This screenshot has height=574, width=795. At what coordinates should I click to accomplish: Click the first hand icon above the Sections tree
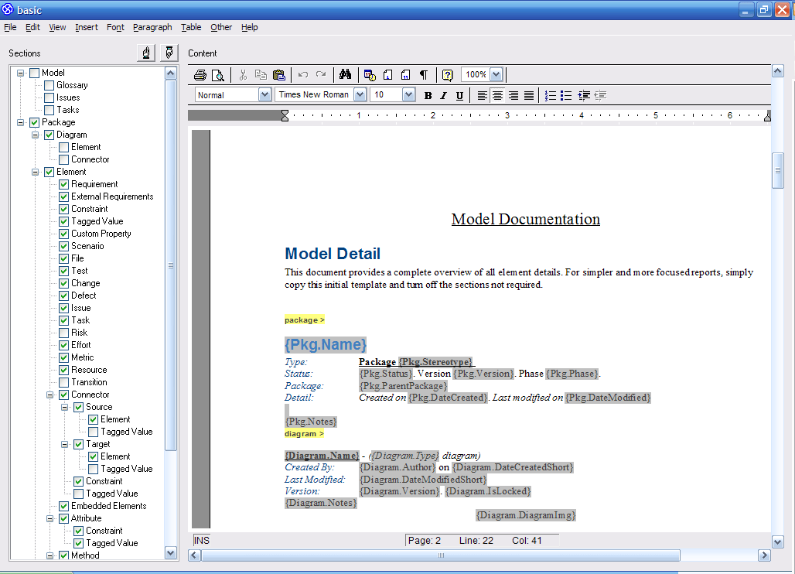click(x=146, y=52)
